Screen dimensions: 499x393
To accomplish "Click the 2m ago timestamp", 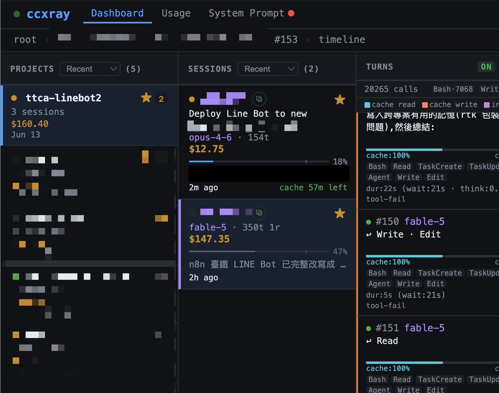I will click(x=203, y=188).
